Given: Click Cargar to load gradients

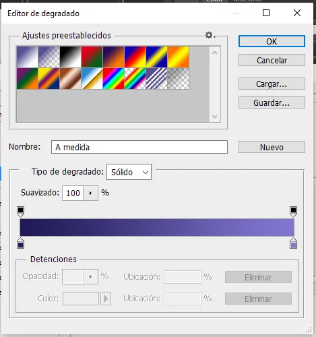Looking at the screenshot, I should coord(272,84).
